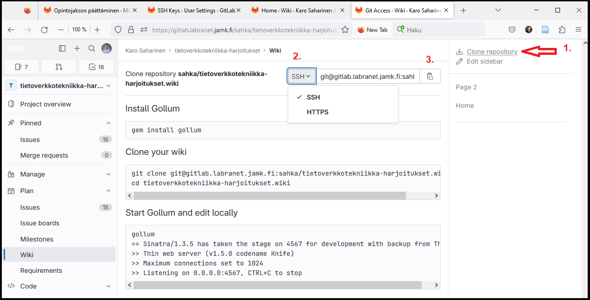Image resolution: width=590 pixels, height=300 pixels.
Task: Click the create new plus icon in GitLab
Action: (77, 48)
